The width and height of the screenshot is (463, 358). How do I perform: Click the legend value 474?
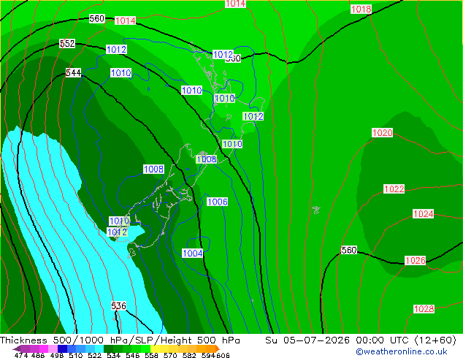click(21, 355)
